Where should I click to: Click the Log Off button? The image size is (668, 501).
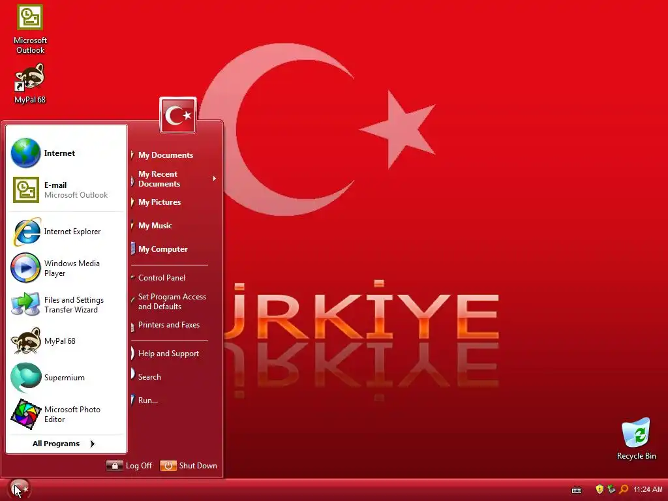pos(129,466)
